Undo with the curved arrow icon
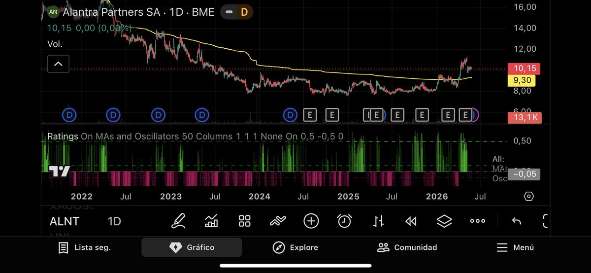 click(x=516, y=221)
